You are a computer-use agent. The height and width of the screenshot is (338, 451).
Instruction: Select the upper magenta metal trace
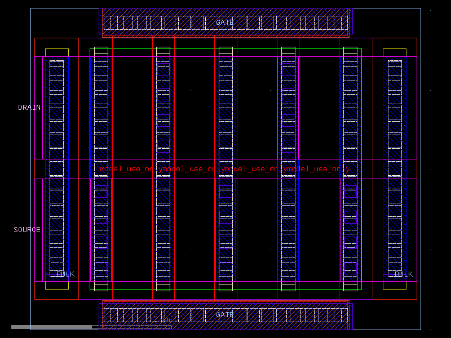click(197, 57)
